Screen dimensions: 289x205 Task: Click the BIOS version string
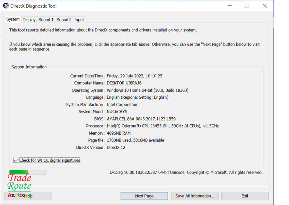[141, 119]
